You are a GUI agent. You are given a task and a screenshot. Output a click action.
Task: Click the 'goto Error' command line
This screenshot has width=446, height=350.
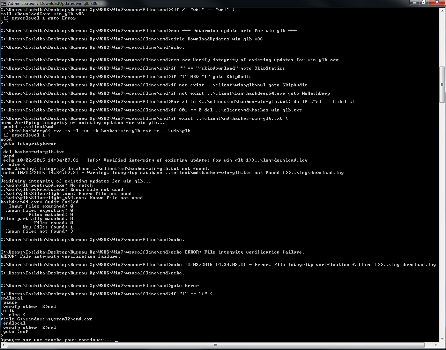[184, 286]
